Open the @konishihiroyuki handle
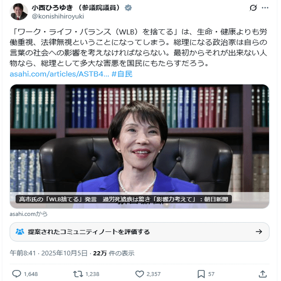 pyautogui.click(x=58, y=17)
